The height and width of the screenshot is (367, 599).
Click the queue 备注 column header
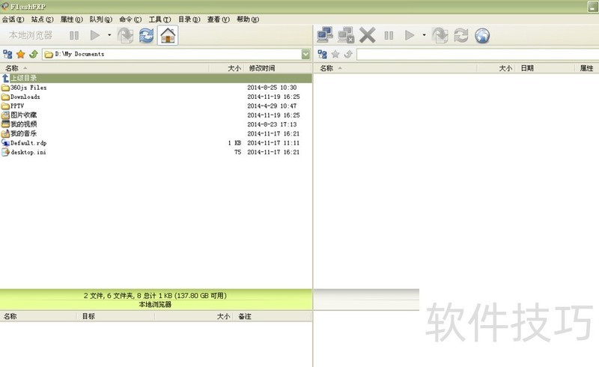pos(273,317)
